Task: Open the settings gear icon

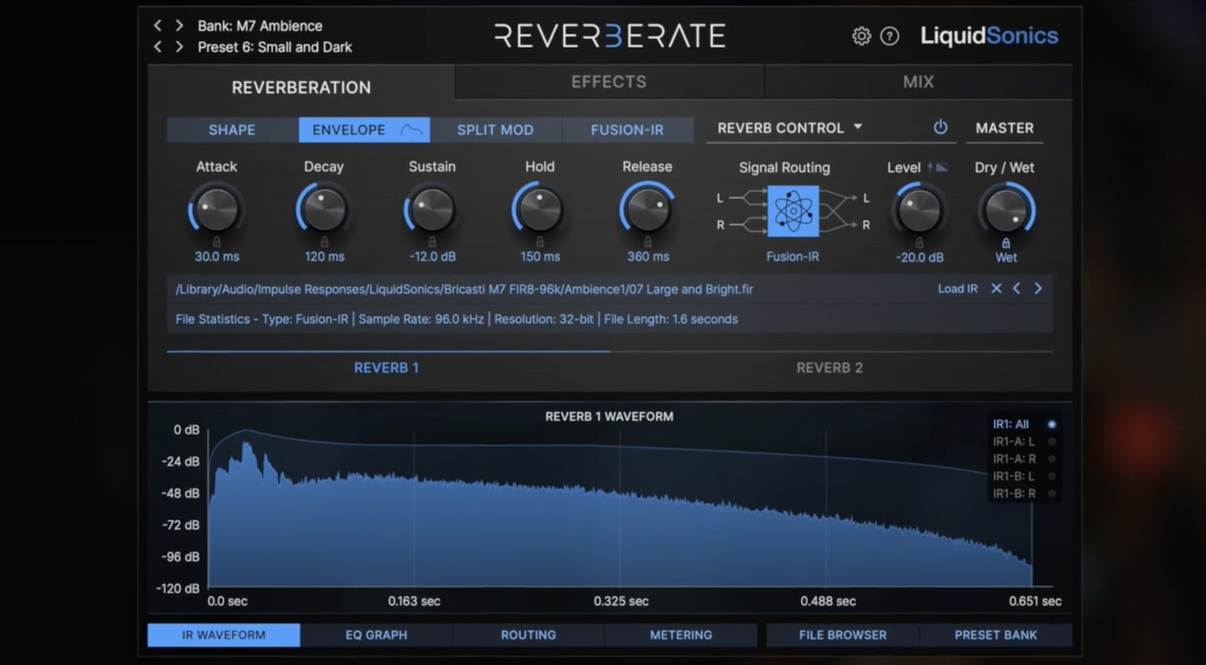Action: pyautogui.click(x=861, y=36)
